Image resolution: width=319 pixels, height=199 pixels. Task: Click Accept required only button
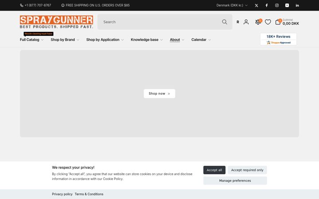[247, 170]
